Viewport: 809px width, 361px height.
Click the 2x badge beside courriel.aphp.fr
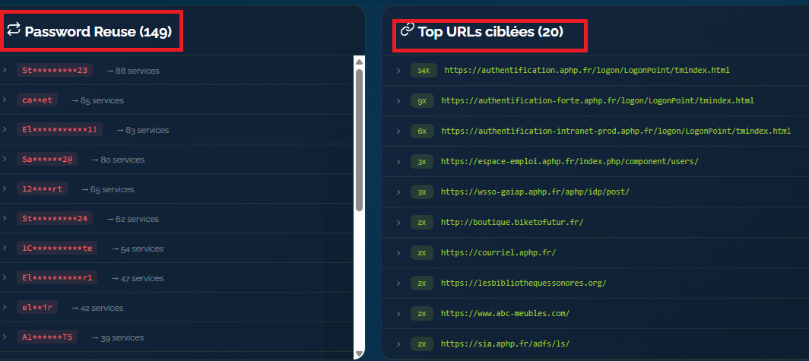pos(422,253)
